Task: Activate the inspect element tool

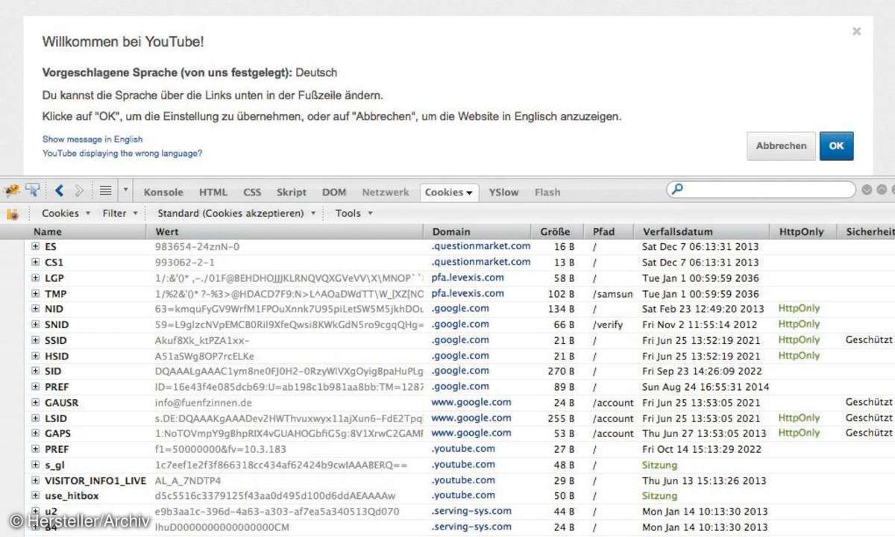Action: pos(32,191)
